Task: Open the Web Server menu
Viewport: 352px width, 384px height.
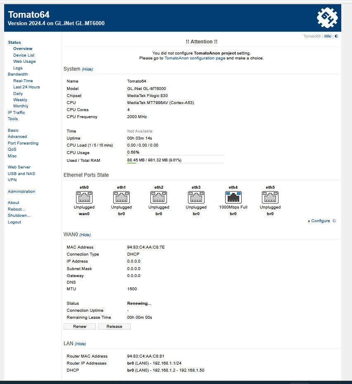Action: coord(19,167)
